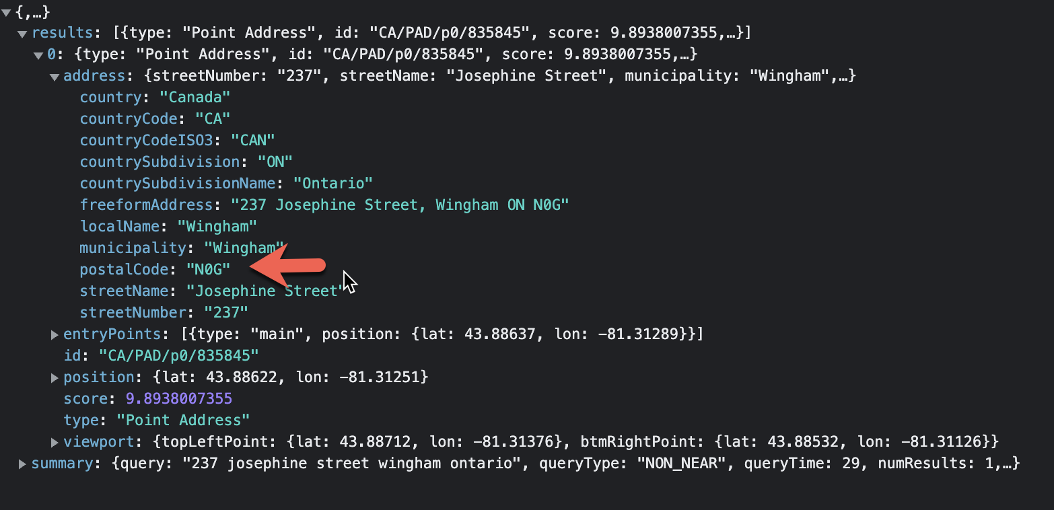Screen dimensions: 1054x510
Task: Collapse result item 0
Action: 38,54
